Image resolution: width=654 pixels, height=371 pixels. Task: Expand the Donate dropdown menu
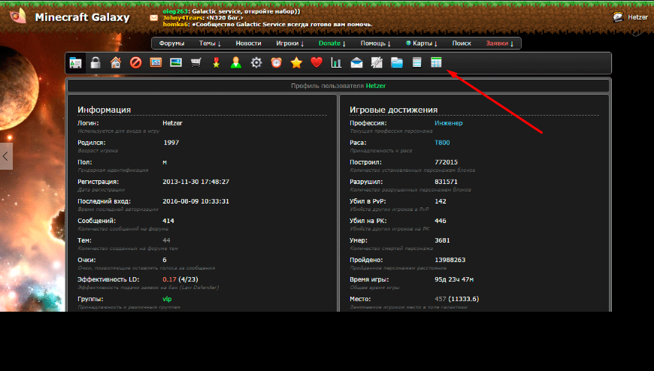(332, 44)
